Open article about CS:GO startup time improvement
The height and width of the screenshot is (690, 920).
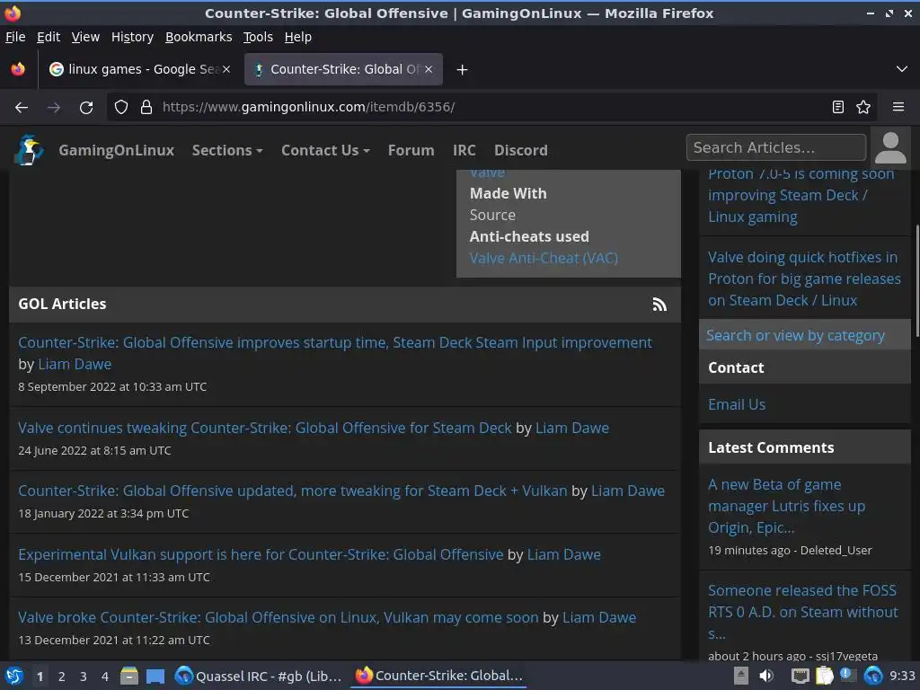click(334, 342)
